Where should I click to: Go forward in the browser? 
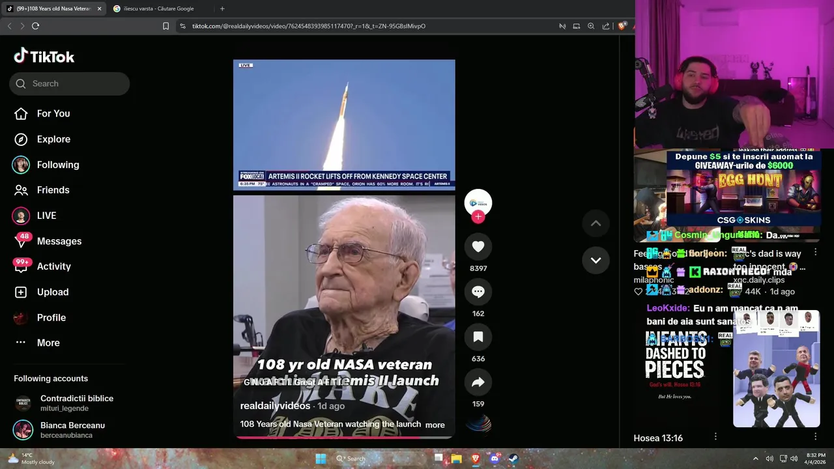pyautogui.click(x=22, y=26)
